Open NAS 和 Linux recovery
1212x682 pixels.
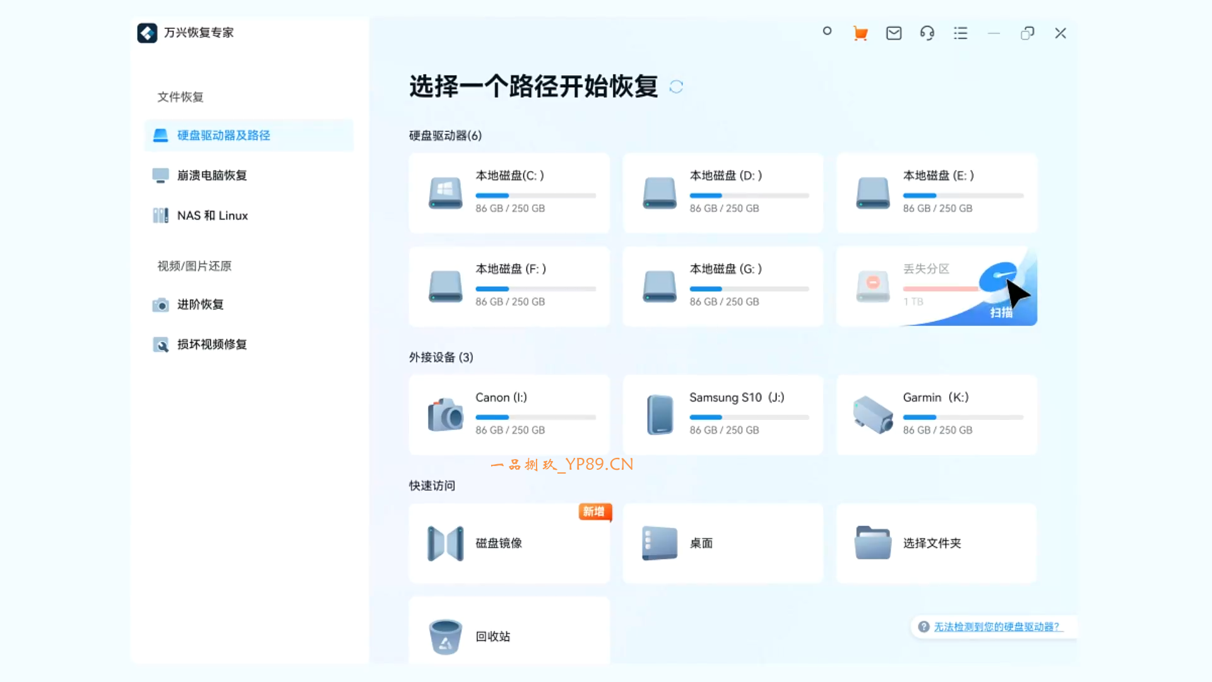[211, 215]
